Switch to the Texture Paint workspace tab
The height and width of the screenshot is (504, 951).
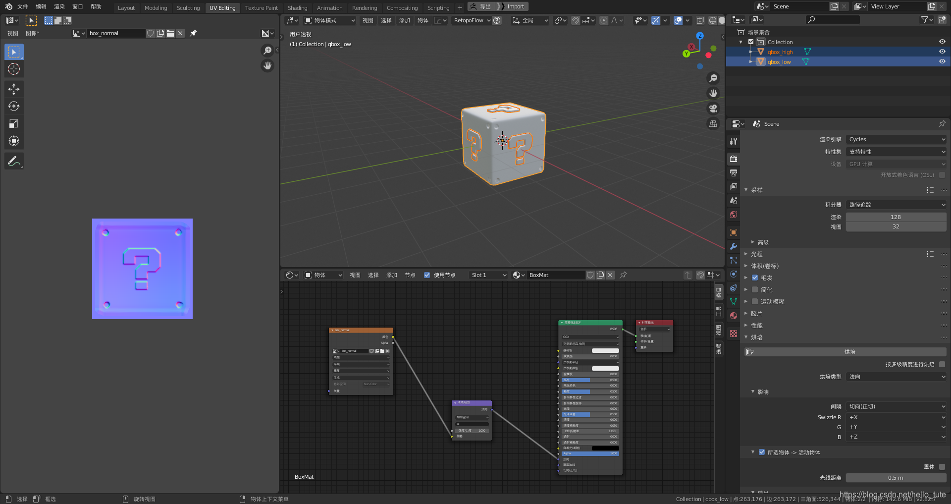coord(262,8)
